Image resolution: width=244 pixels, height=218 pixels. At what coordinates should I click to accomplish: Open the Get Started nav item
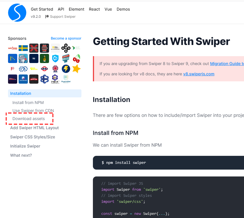coord(42,9)
